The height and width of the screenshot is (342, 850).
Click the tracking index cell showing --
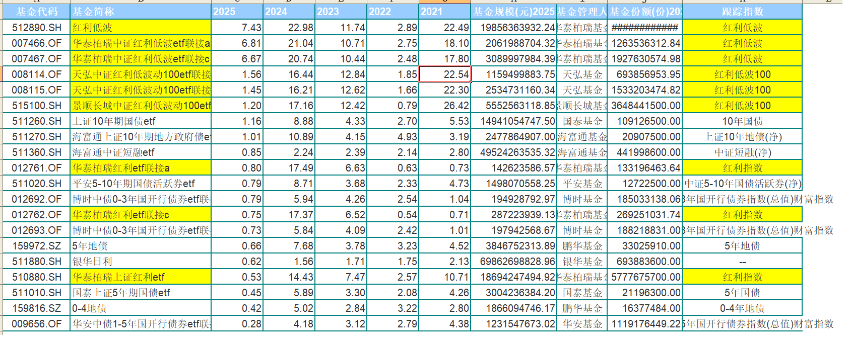click(x=742, y=262)
